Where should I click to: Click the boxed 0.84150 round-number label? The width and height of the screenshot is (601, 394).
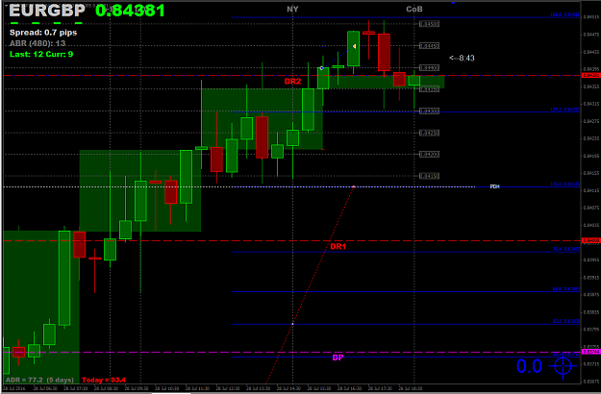[429, 176]
